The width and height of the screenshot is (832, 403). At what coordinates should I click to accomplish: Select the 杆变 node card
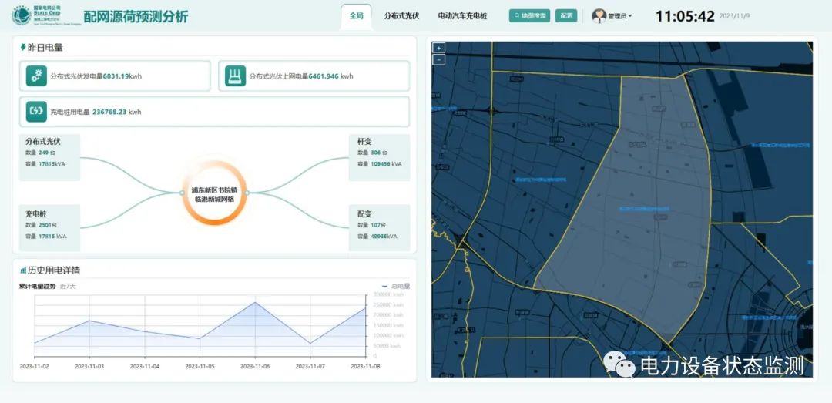(379, 157)
